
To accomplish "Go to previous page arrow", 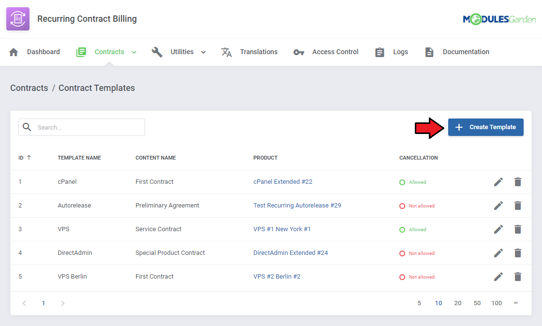I will coord(24,303).
